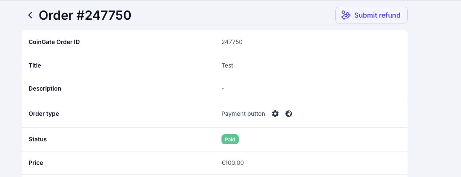The image size is (461, 177).
Task: Click the dash value in Description row
Action: [223, 88]
